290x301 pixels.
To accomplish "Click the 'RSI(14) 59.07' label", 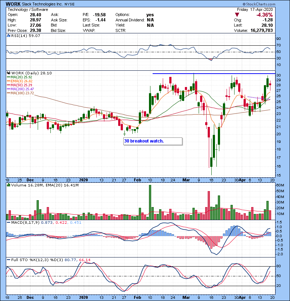I will click(26, 36).
